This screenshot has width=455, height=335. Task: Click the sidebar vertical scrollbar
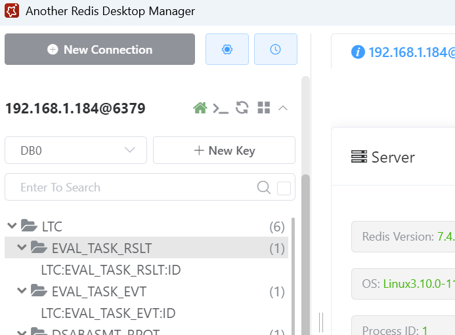[x=305, y=255]
